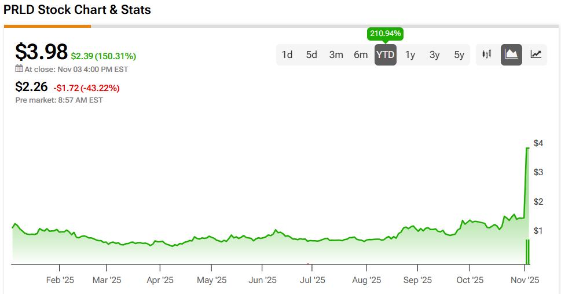
Task: Click the orange underline below the heading
Action: click(x=47, y=26)
